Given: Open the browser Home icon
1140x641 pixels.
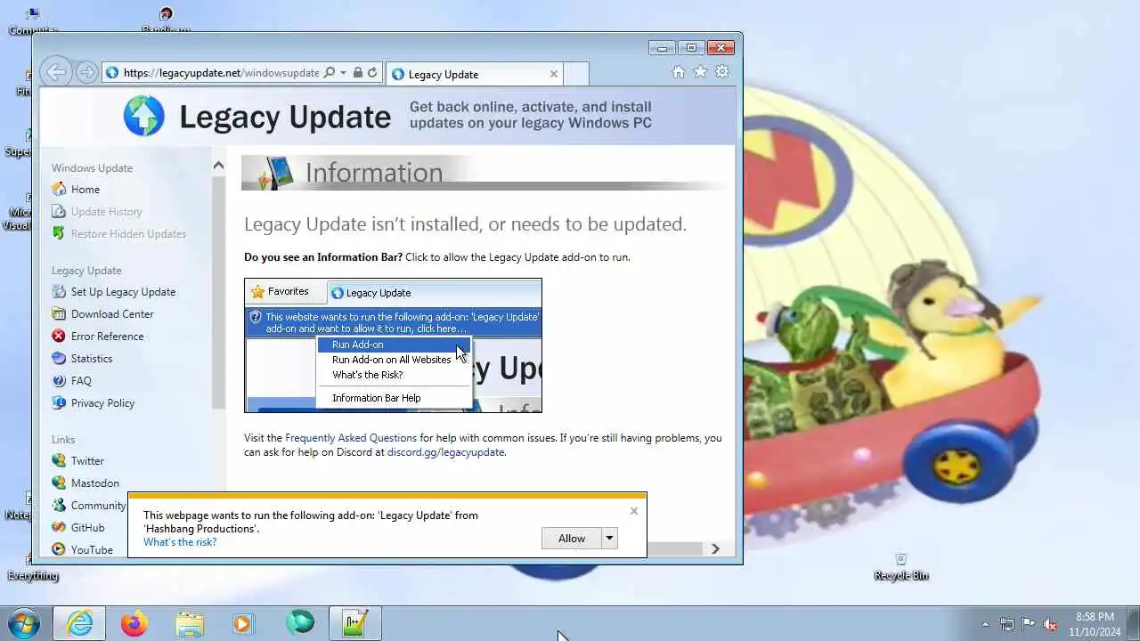Looking at the screenshot, I should 679,72.
